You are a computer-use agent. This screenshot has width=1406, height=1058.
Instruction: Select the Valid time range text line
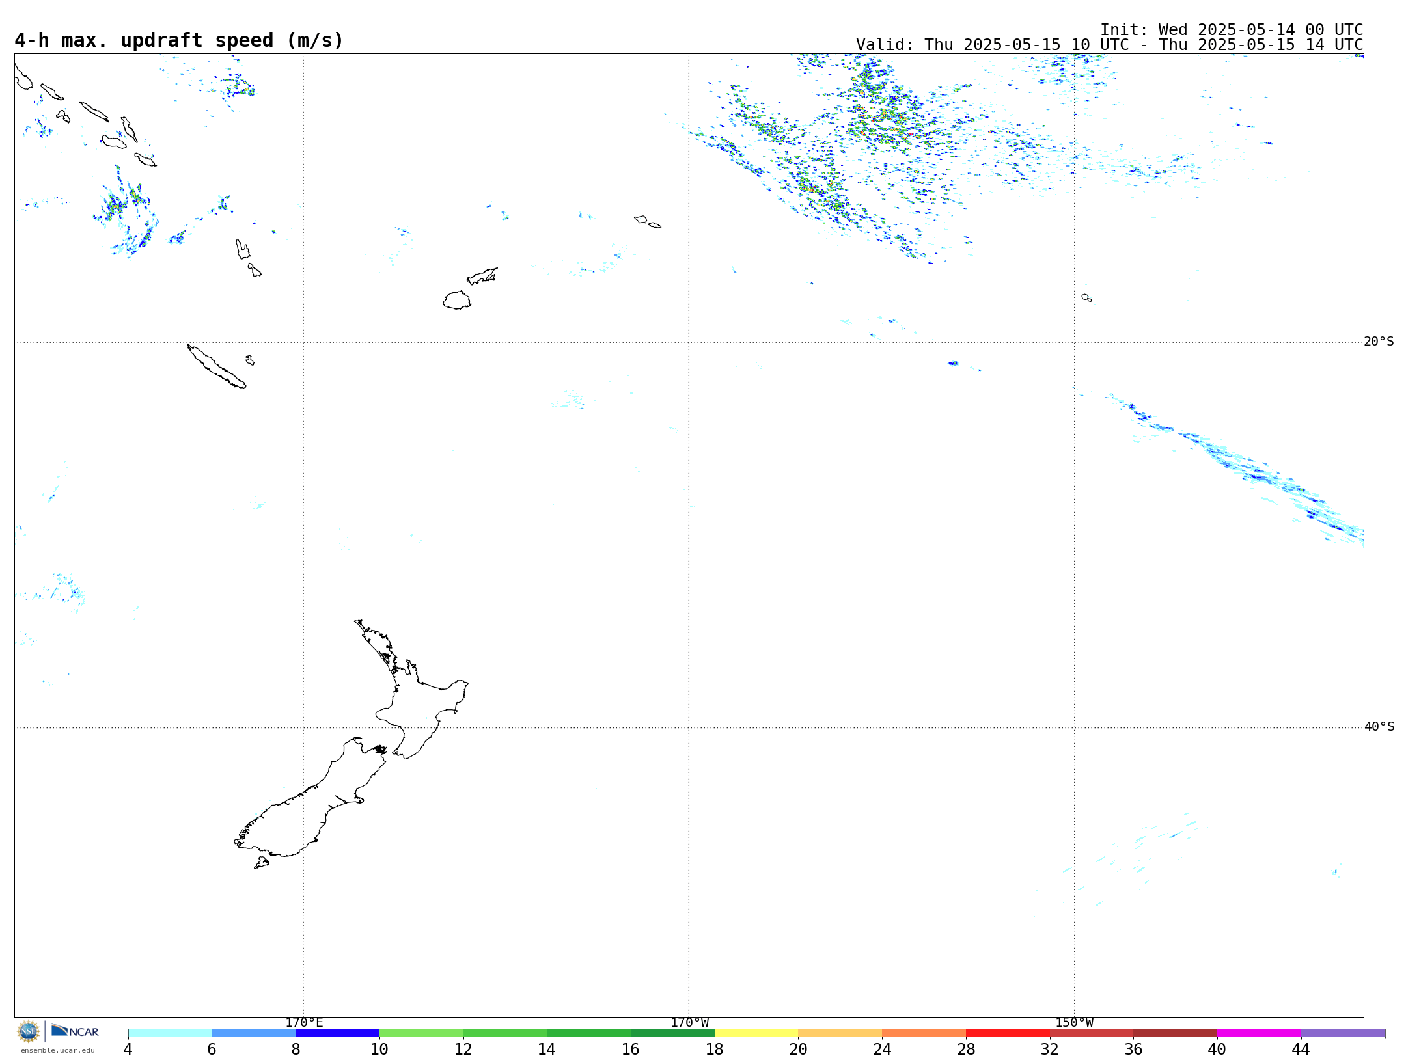[x=1109, y=45]
